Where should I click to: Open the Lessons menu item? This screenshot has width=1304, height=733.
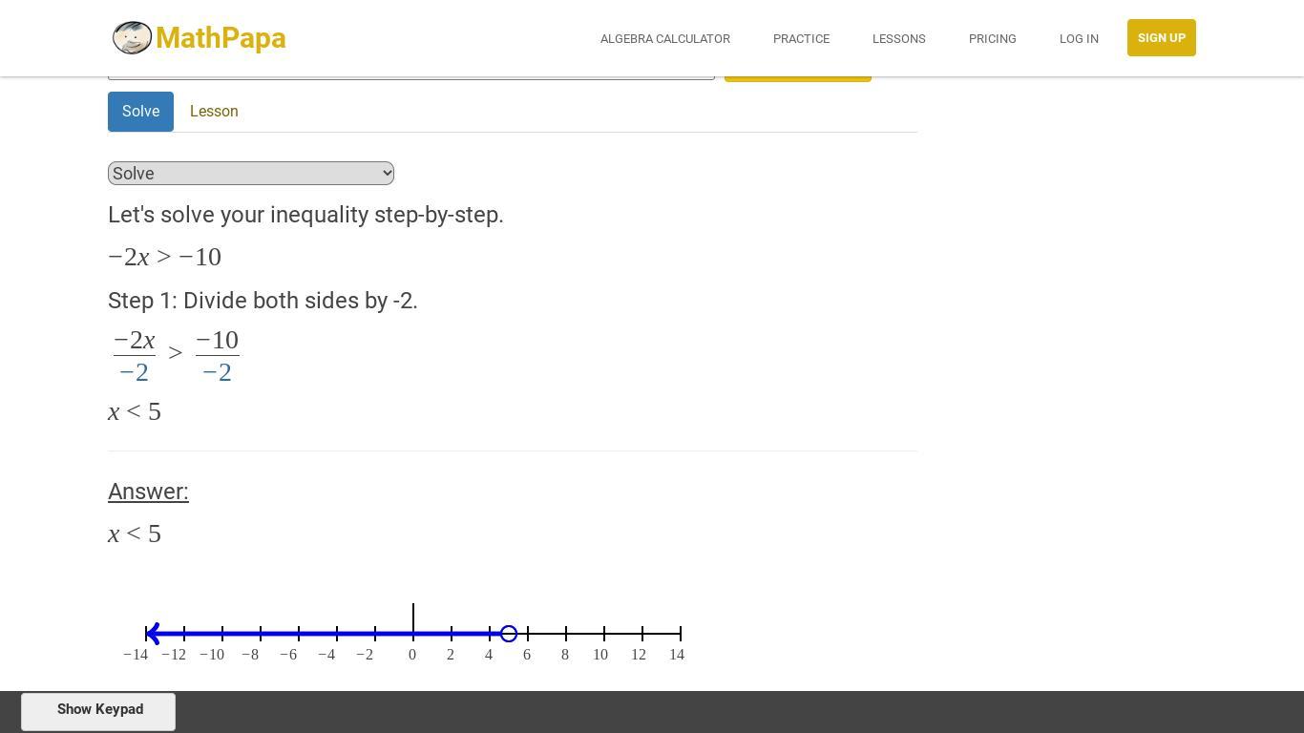[898, 38]
